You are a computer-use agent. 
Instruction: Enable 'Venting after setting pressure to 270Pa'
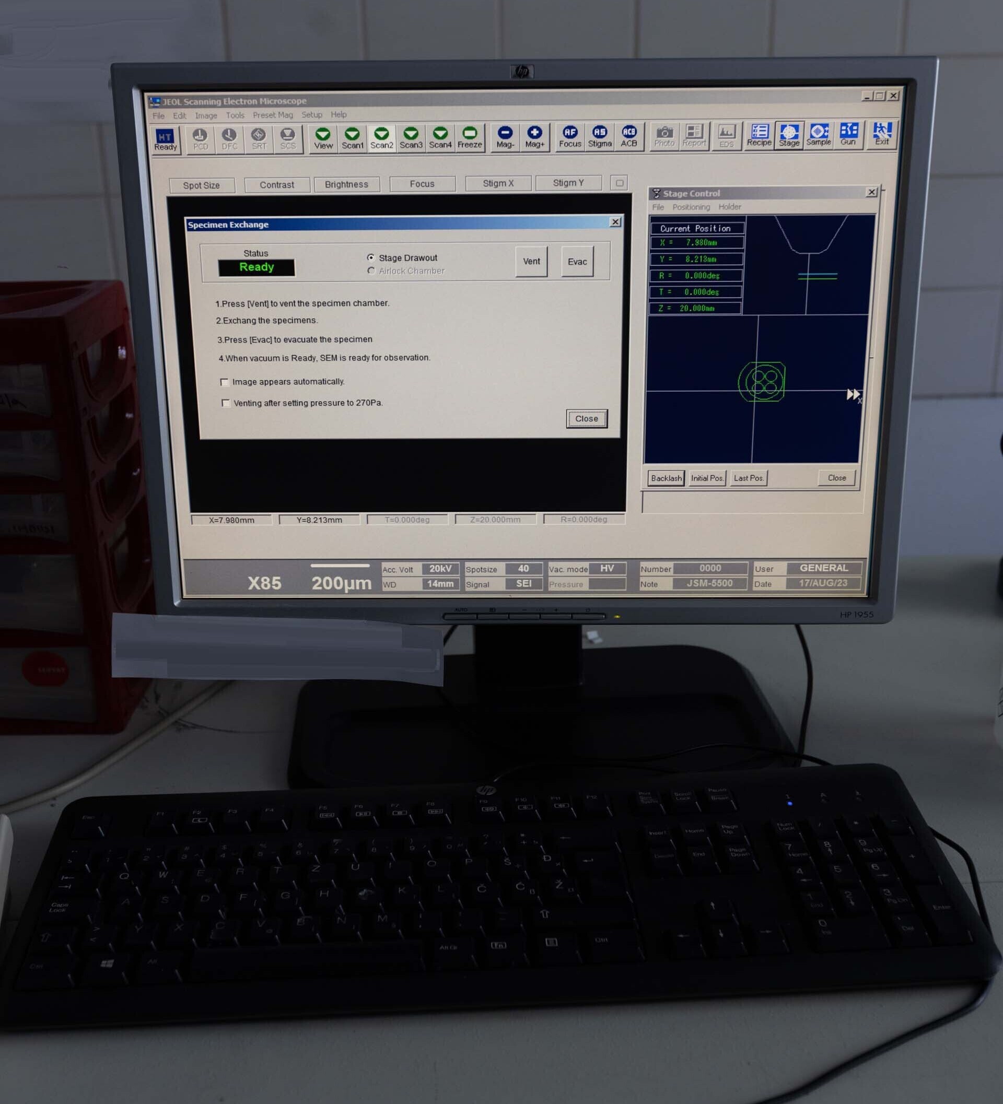click(225, 403)
